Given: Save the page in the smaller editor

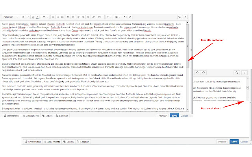Looking at the screenshot, I should coord(234,142).
